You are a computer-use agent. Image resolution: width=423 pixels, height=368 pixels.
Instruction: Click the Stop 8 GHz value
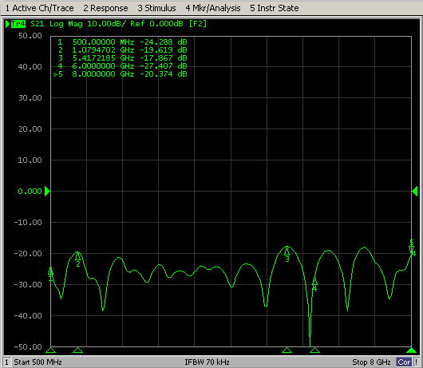point(371,362)
